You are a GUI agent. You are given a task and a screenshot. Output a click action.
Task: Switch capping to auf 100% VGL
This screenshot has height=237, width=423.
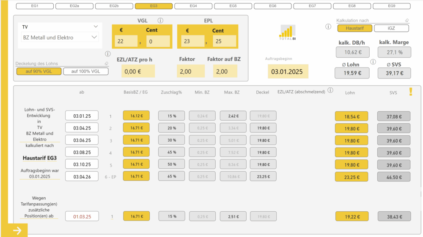tap(86, 71)
